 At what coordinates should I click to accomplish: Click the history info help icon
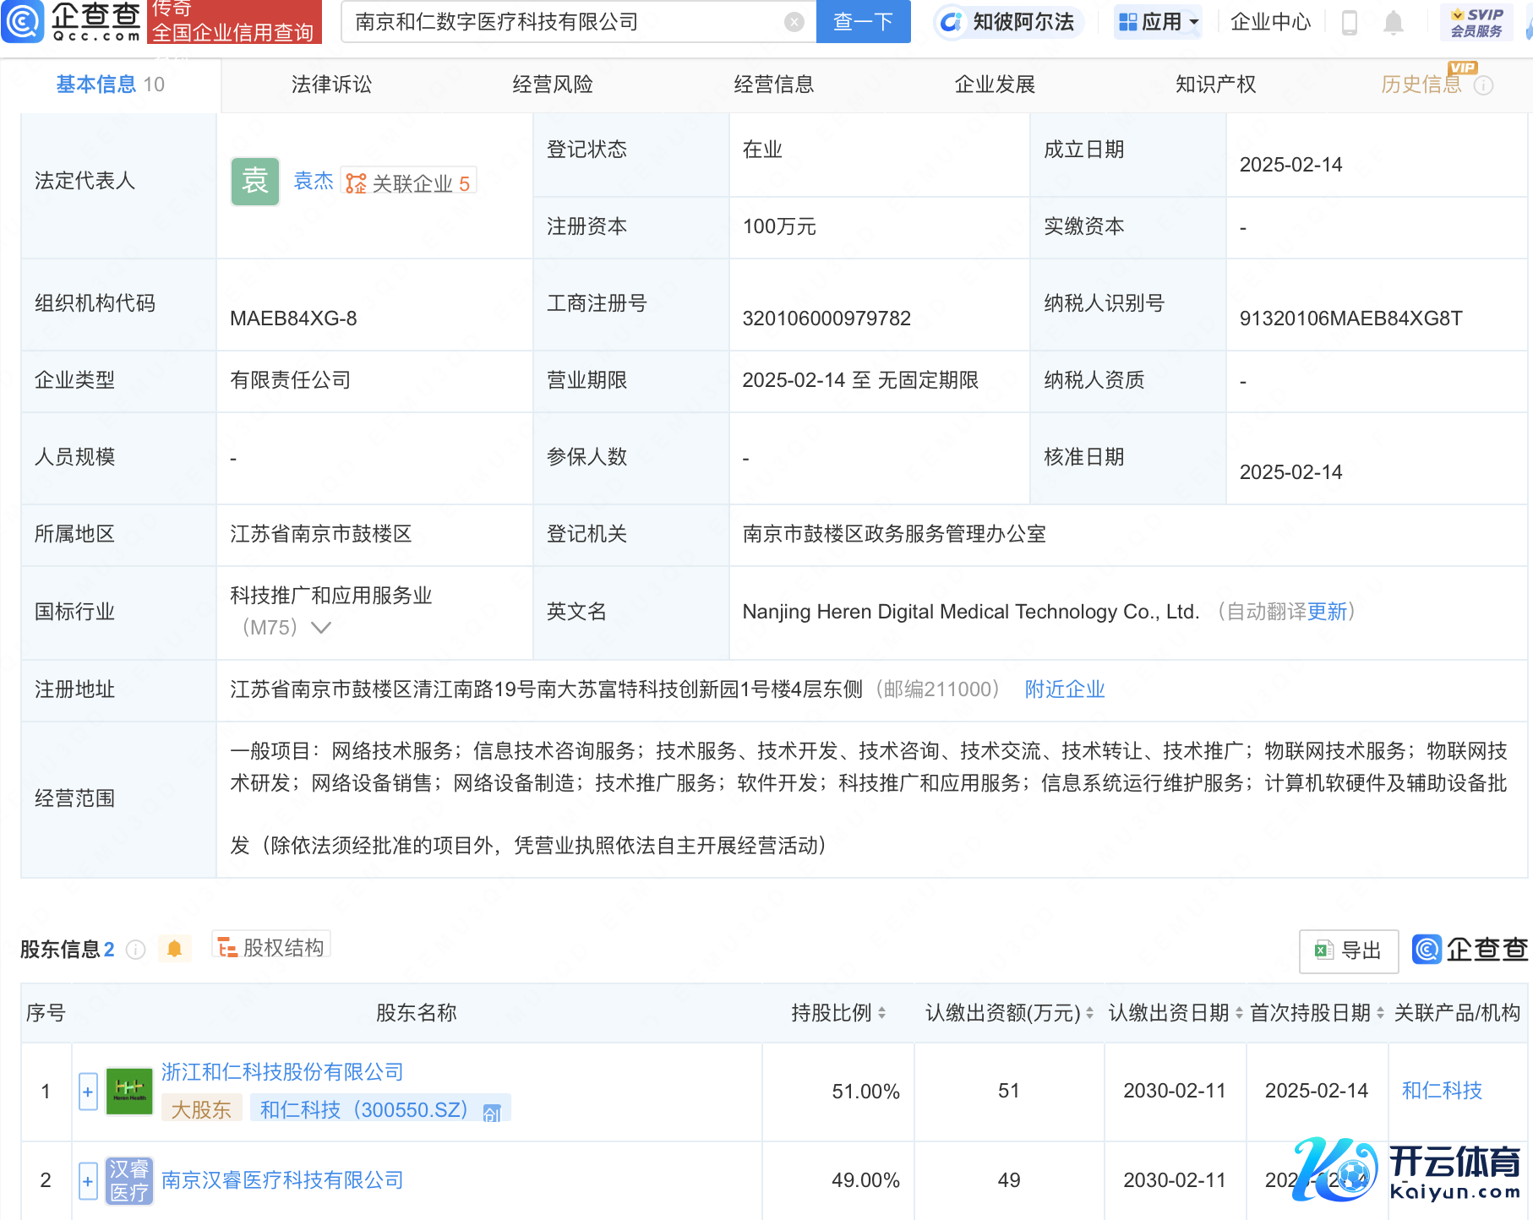1484,85
